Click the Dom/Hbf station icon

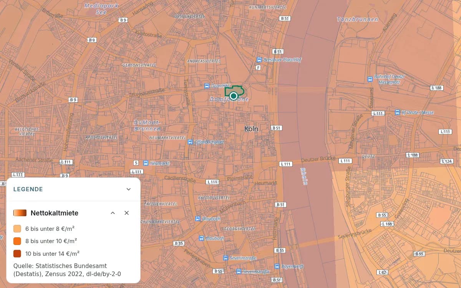click(207, 86)
